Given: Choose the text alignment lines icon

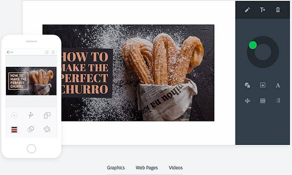Looking at the screenshot, I should coord(262,101).
